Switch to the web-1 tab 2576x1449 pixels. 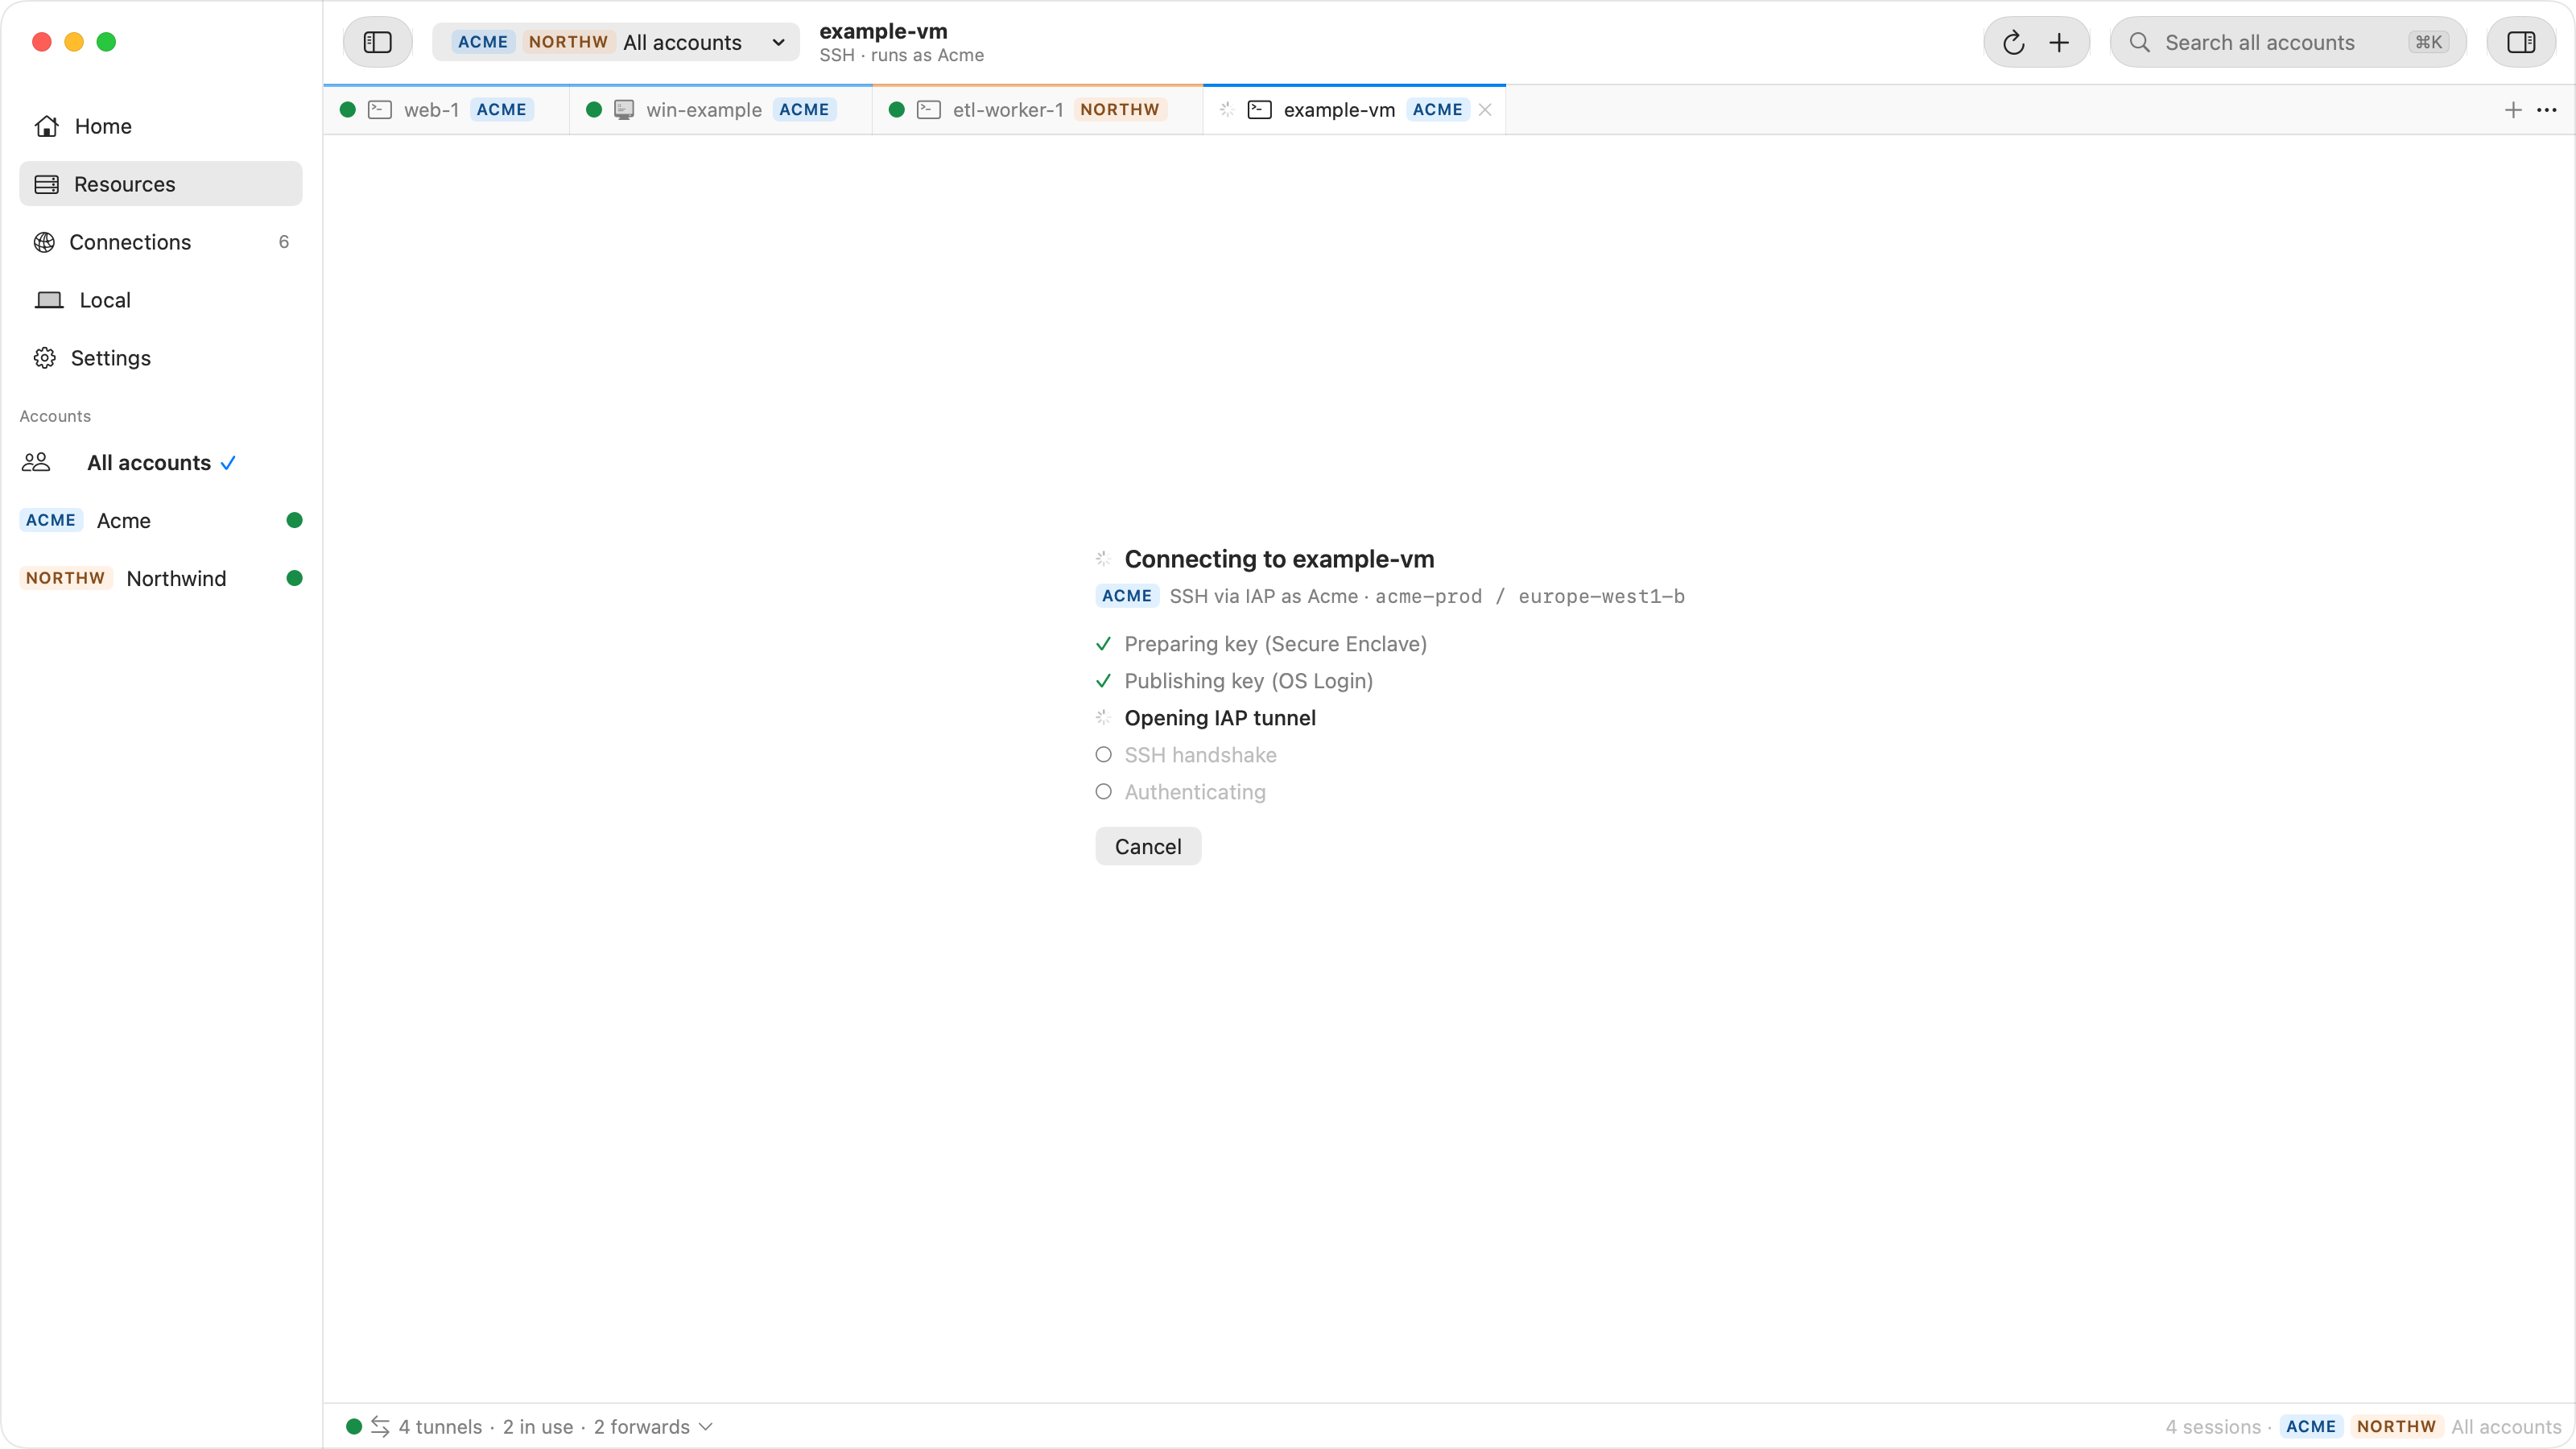tap(447, 110)
